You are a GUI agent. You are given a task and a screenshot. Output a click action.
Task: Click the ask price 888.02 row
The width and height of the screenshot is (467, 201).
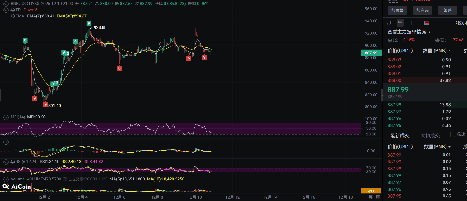point(425,67)
